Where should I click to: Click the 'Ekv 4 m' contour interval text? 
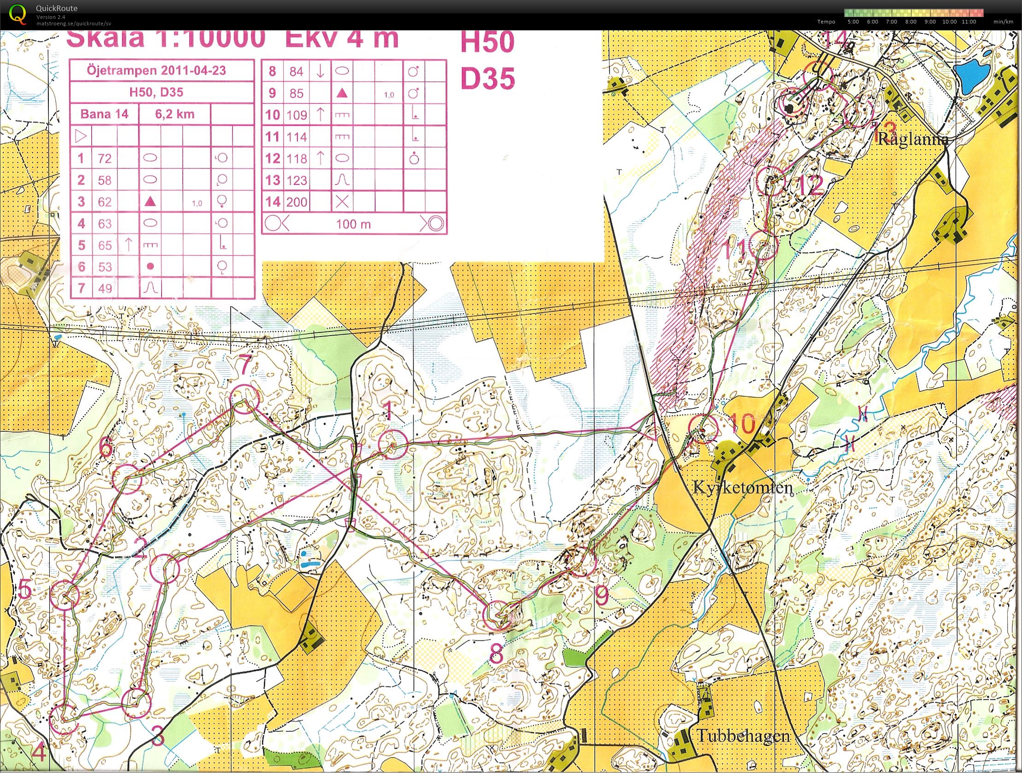(x=341, y=39)
